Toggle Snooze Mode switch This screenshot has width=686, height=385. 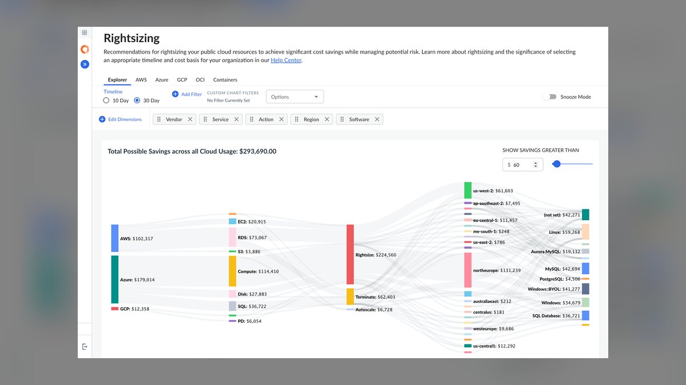coord(550,97)
